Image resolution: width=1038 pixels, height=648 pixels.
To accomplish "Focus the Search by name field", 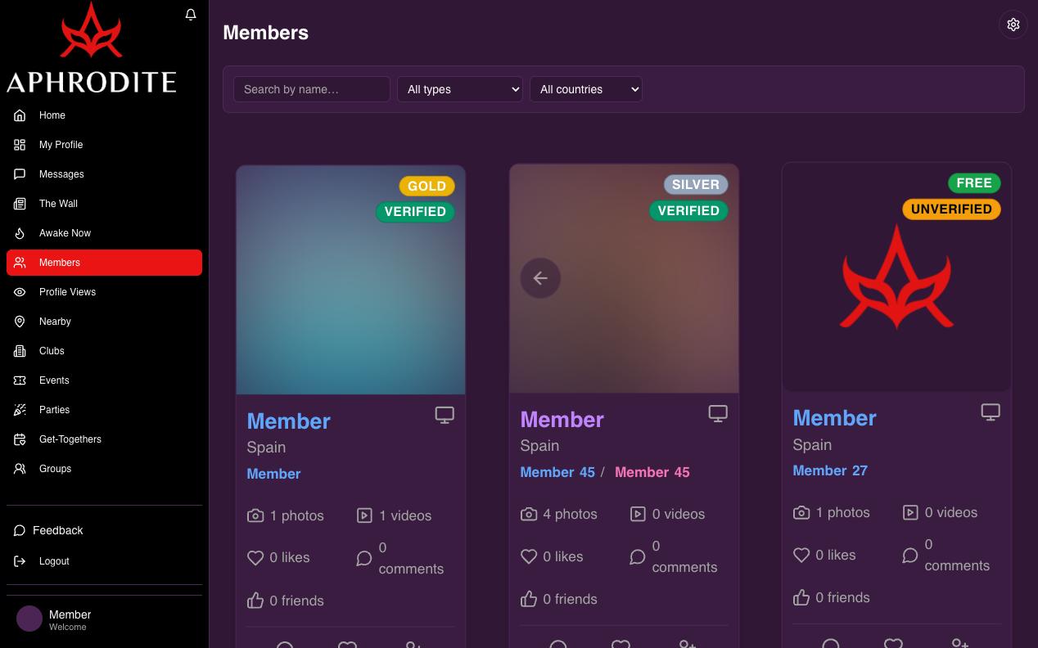I will 312,89.
